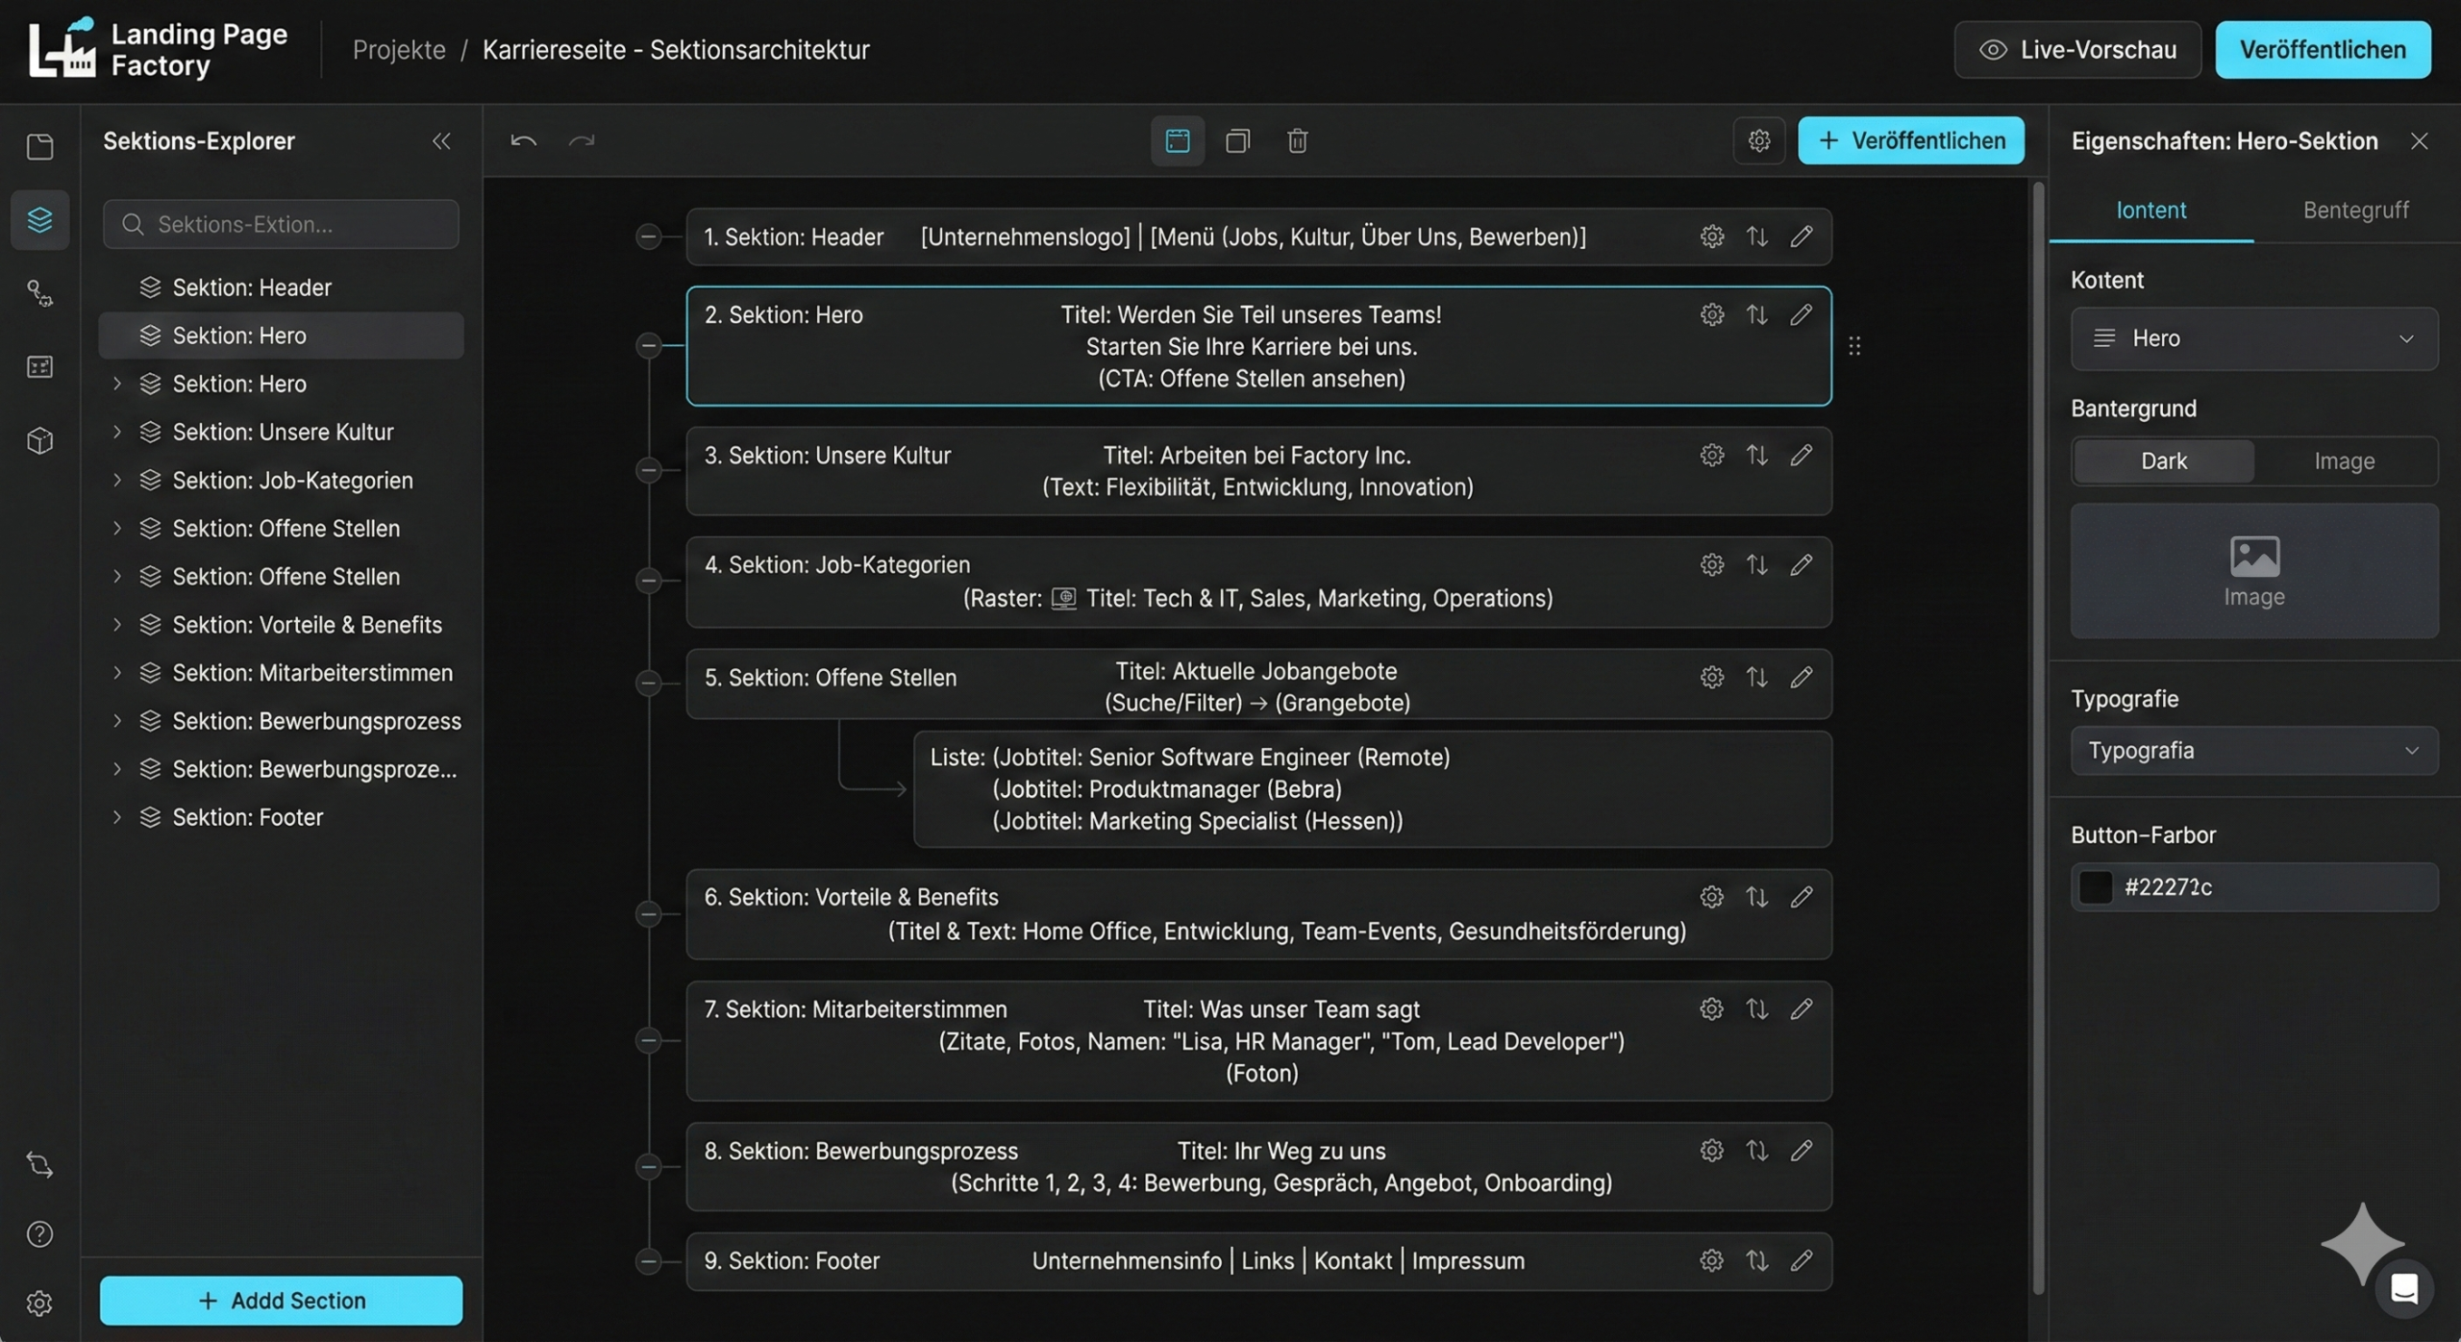Open the Hero content dropdown

point(2252,338)
